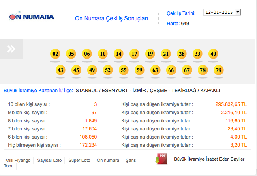This screenshot has height=176, width=257.
Task: Click the yellow ball numbered 33
Action: [x=197, y=54]
